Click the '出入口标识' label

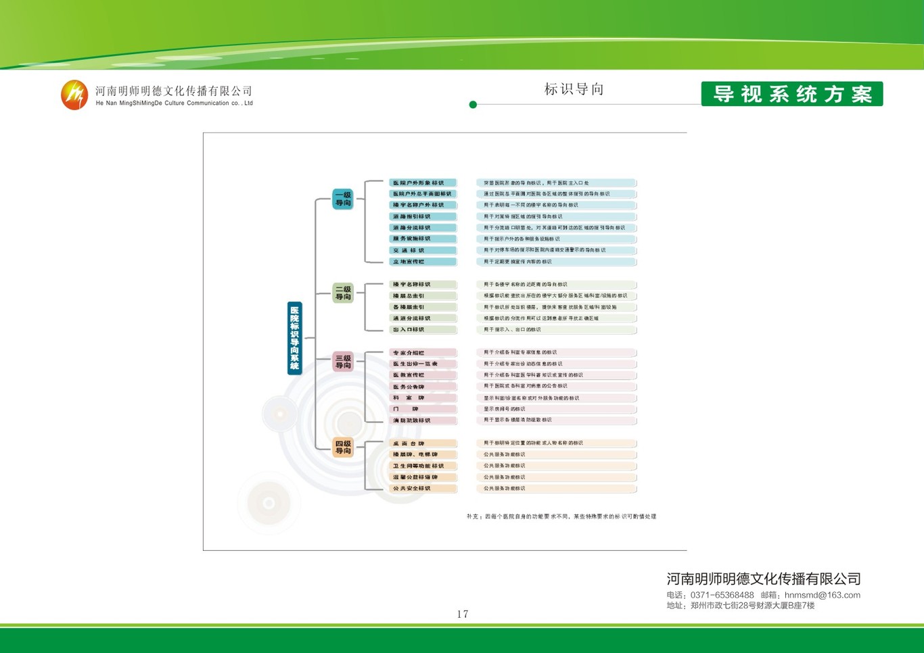click(423, 330)
